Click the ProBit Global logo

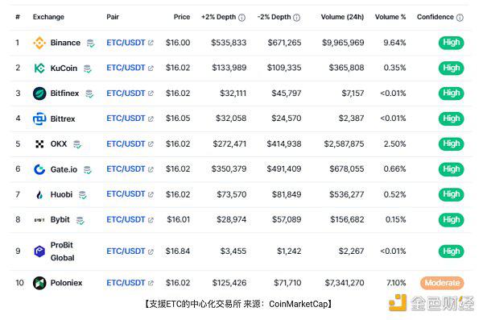coord(39,251)
